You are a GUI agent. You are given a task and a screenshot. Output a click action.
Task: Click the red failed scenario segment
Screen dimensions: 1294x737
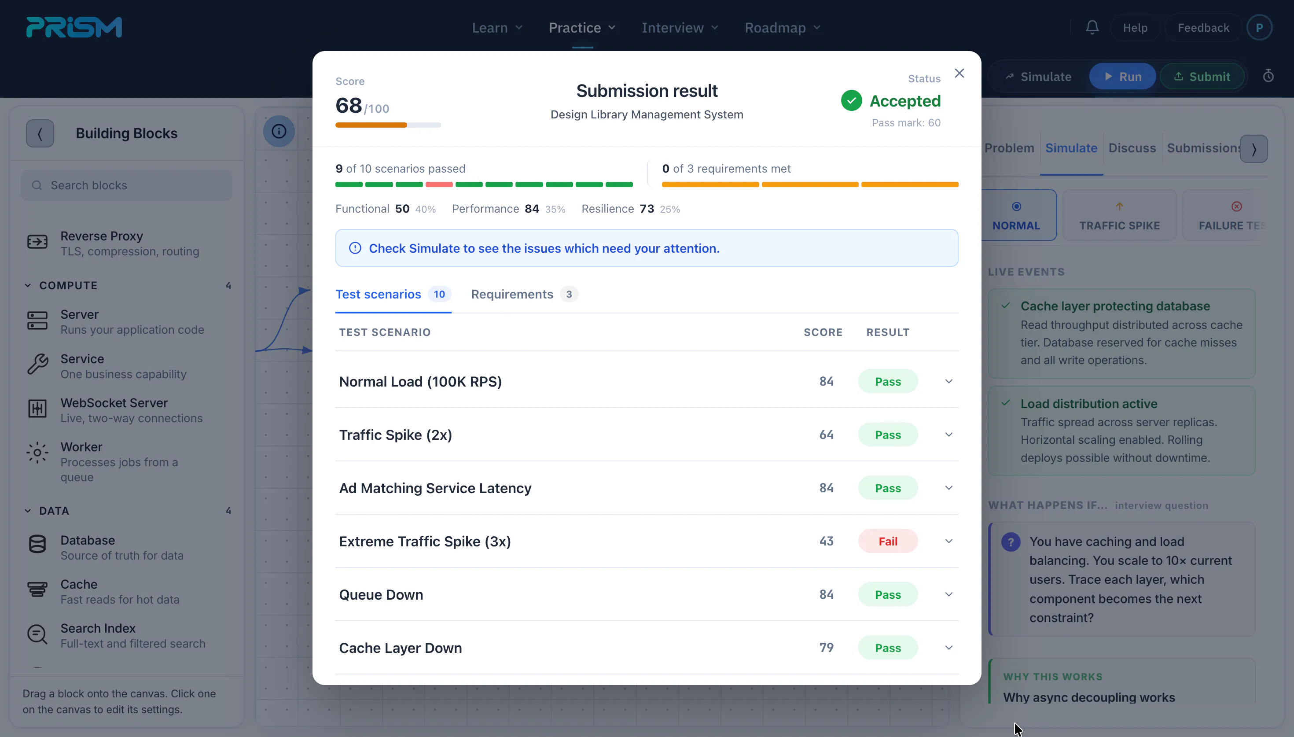coord(439,185)
